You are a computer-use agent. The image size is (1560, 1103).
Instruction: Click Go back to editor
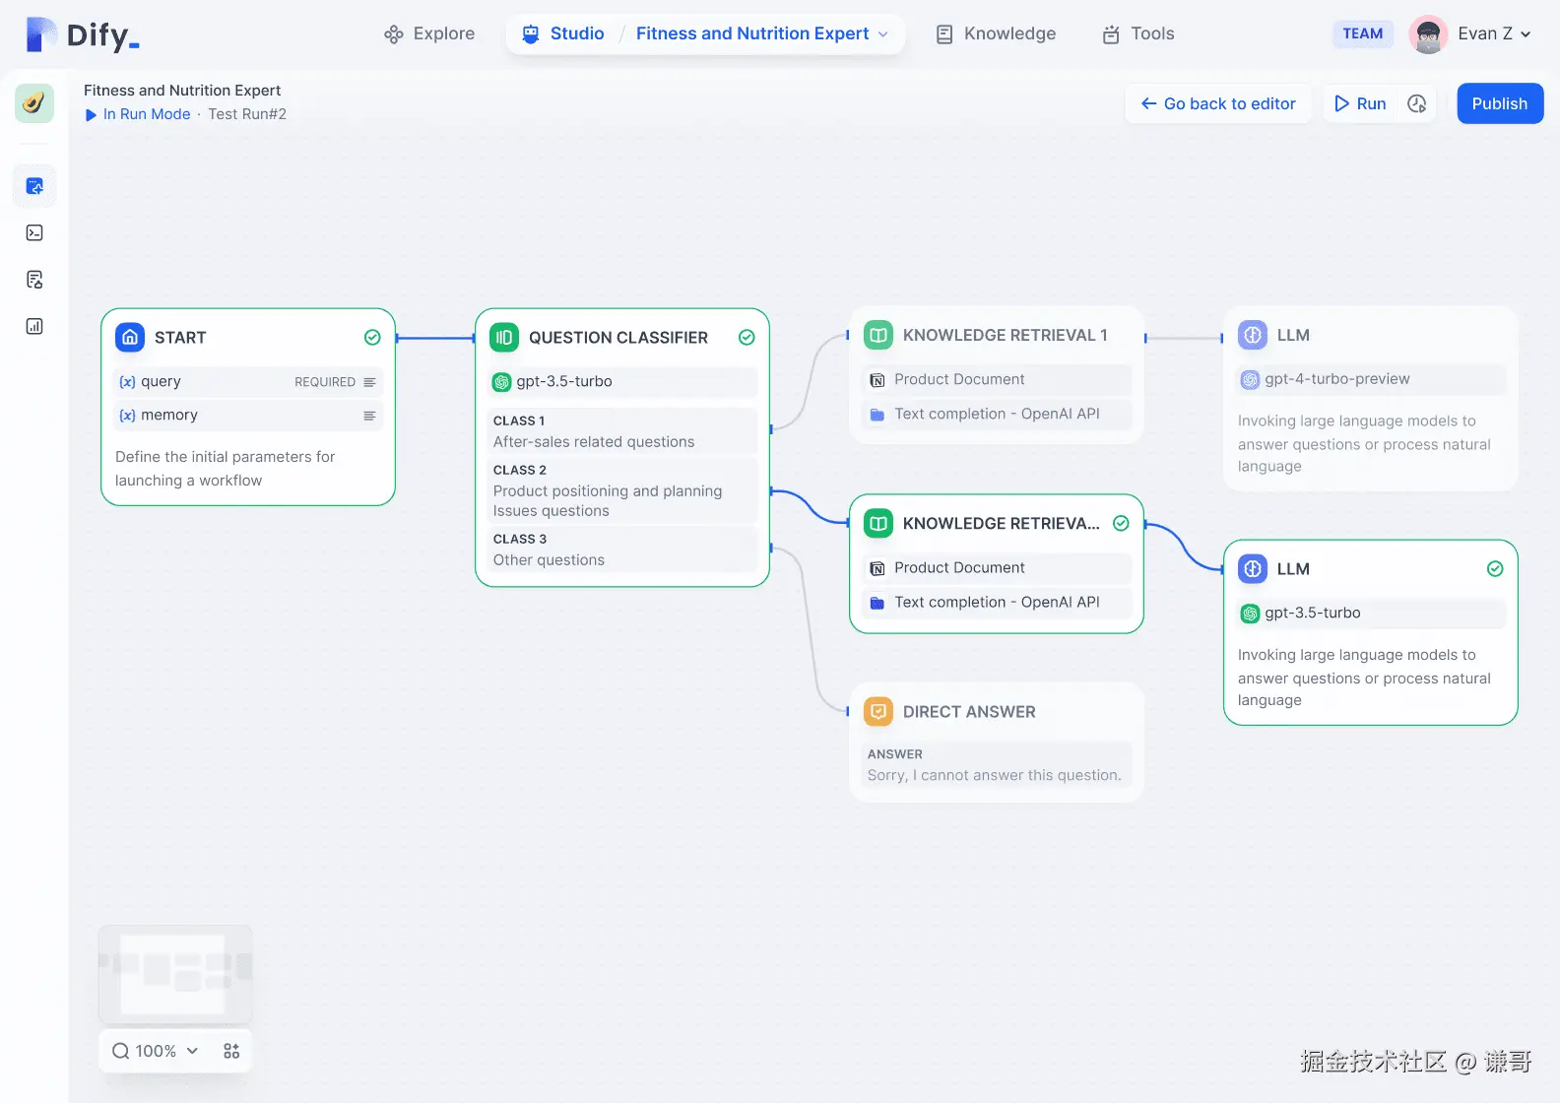[1218, 103]
